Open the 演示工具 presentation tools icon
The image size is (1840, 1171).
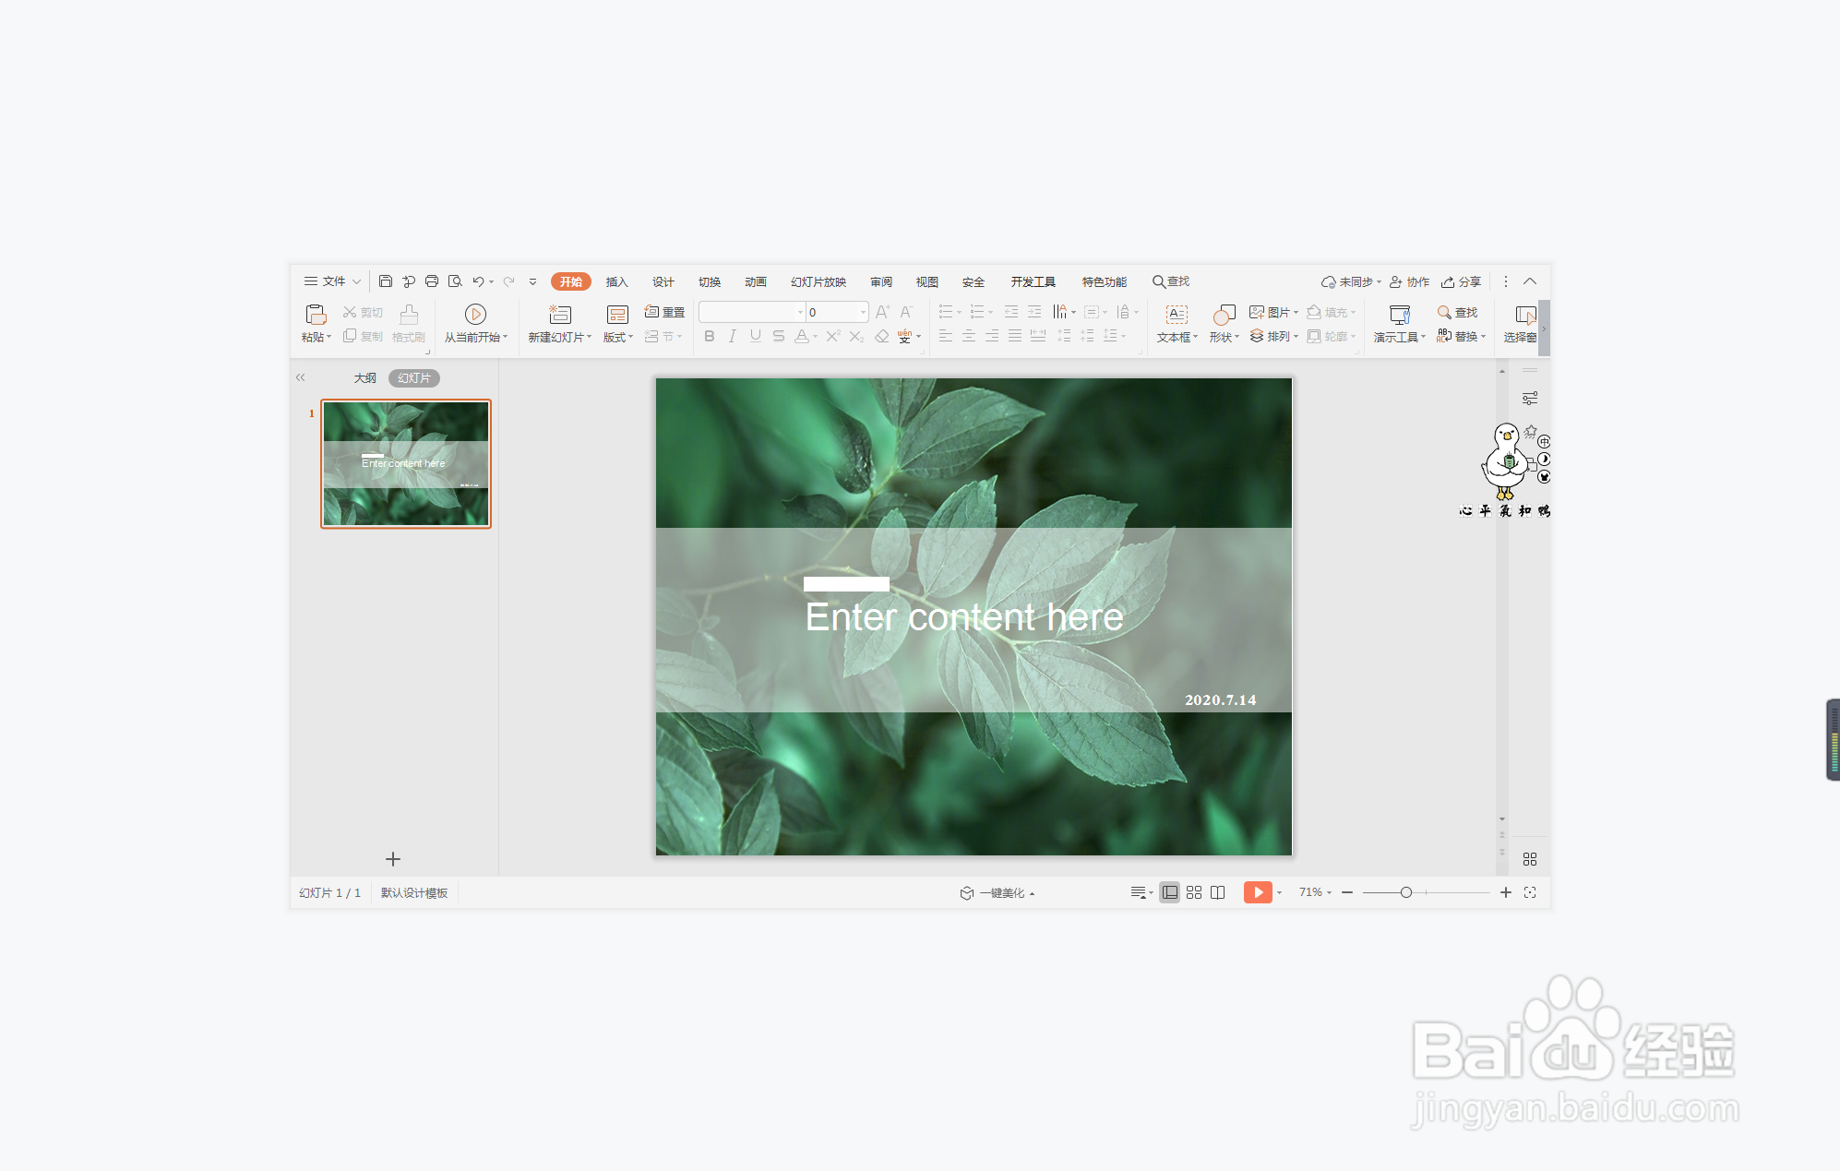coord(1399,315)
